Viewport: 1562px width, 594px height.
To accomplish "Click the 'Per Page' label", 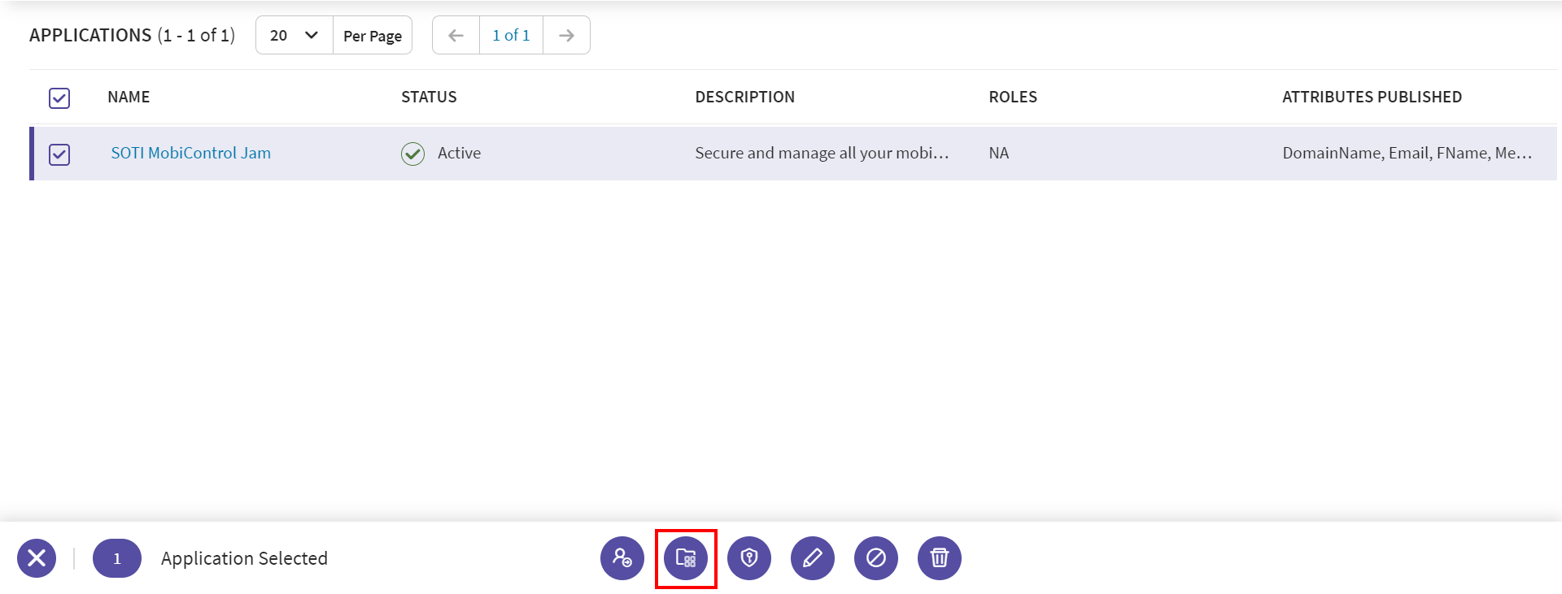I will click(373, 36).
